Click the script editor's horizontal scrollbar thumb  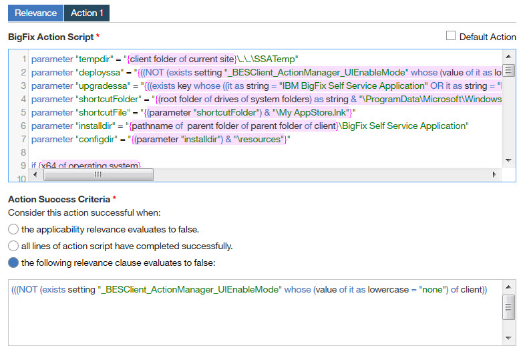coord(98,174)
